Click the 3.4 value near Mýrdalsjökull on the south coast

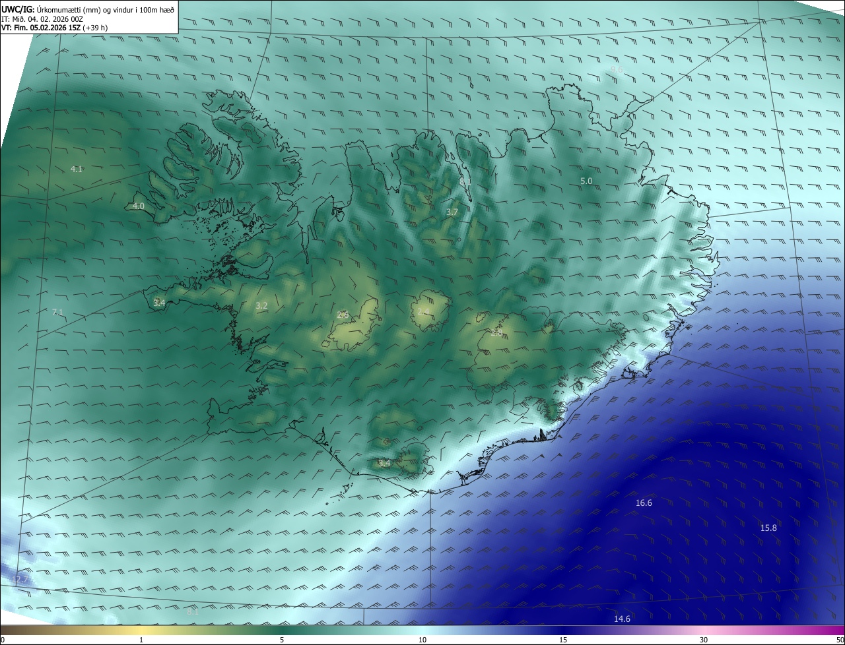click(384, 464)
